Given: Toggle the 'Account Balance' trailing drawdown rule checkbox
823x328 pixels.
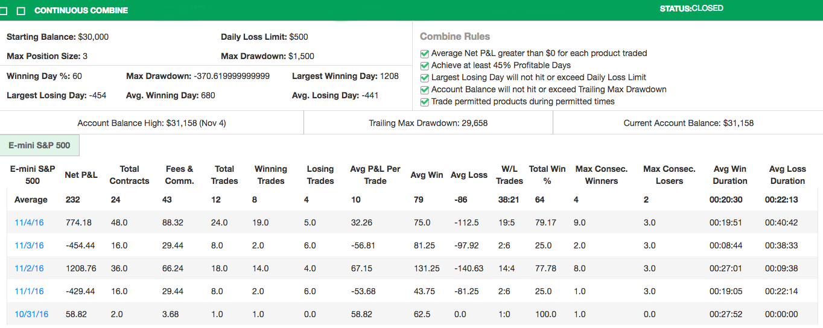Looking at the screenshot, I should [424, 90].
